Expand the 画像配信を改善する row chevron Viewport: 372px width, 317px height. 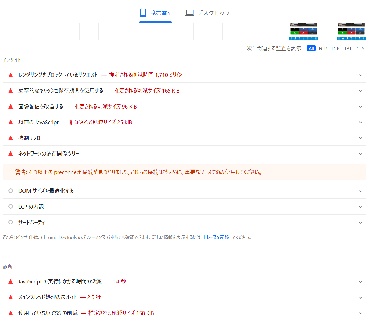360,107
